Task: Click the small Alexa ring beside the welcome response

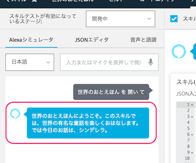Action: tap(15, 114)
